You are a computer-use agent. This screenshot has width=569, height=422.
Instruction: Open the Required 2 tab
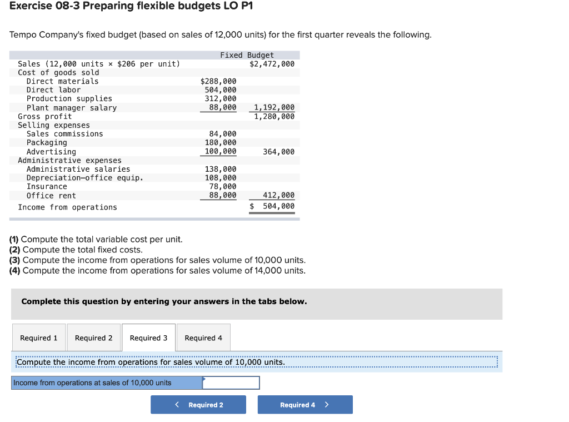point(93,337)
